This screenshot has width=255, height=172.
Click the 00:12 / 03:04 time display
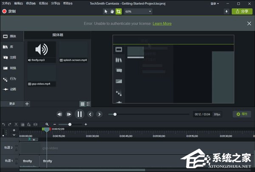tap(202, 114)
